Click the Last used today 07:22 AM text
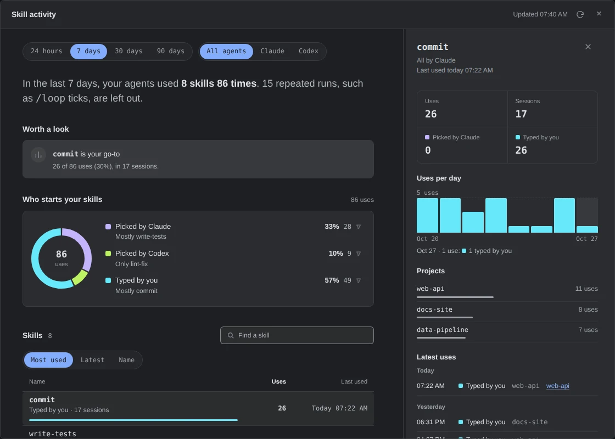The width and height of the screenshot is (615, 439). click(x=455, y=71)
